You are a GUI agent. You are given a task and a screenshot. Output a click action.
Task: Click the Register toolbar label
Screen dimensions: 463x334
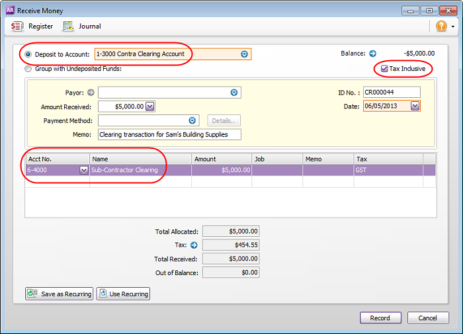pyautogui.click(x=41, y=26)
